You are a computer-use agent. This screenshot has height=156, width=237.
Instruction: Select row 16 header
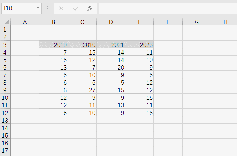click(x=5, y=143)
